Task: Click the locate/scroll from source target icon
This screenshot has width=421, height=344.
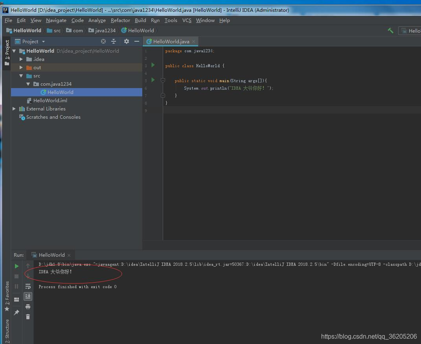Action: 103,41
